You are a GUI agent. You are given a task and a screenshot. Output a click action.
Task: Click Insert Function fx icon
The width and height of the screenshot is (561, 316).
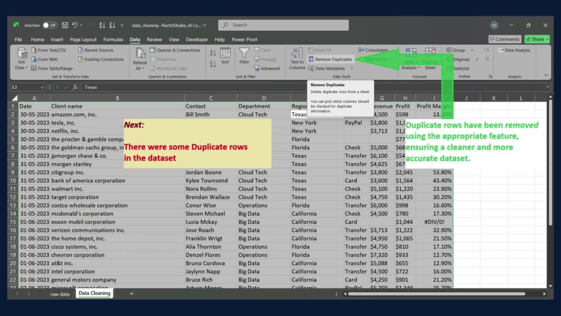75,87
